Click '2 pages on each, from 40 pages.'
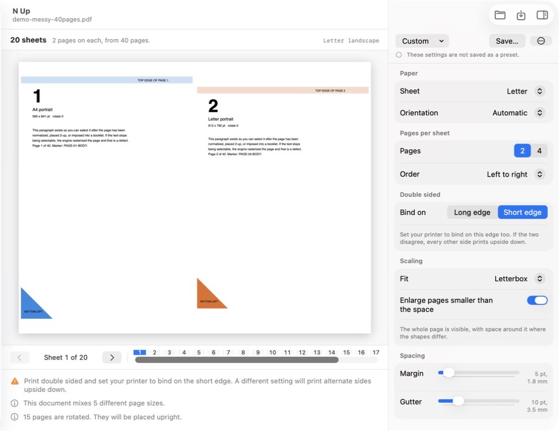The image size is (559, 431). point(101,41)
